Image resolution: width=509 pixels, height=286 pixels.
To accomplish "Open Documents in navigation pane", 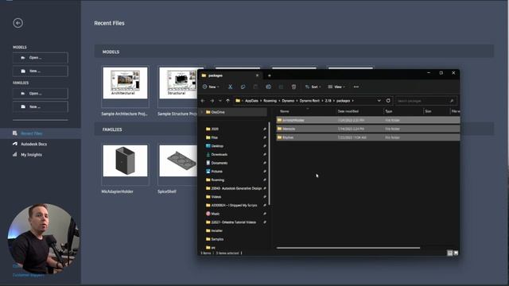I will click(220, 163).
